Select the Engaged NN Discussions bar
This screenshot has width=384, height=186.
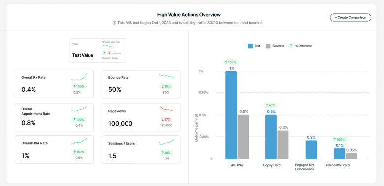311,150
